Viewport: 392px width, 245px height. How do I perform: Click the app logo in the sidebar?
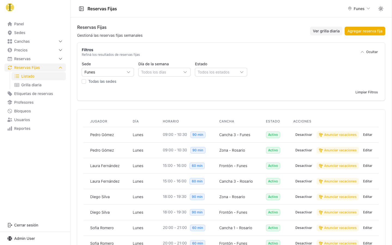coord(10,7)
